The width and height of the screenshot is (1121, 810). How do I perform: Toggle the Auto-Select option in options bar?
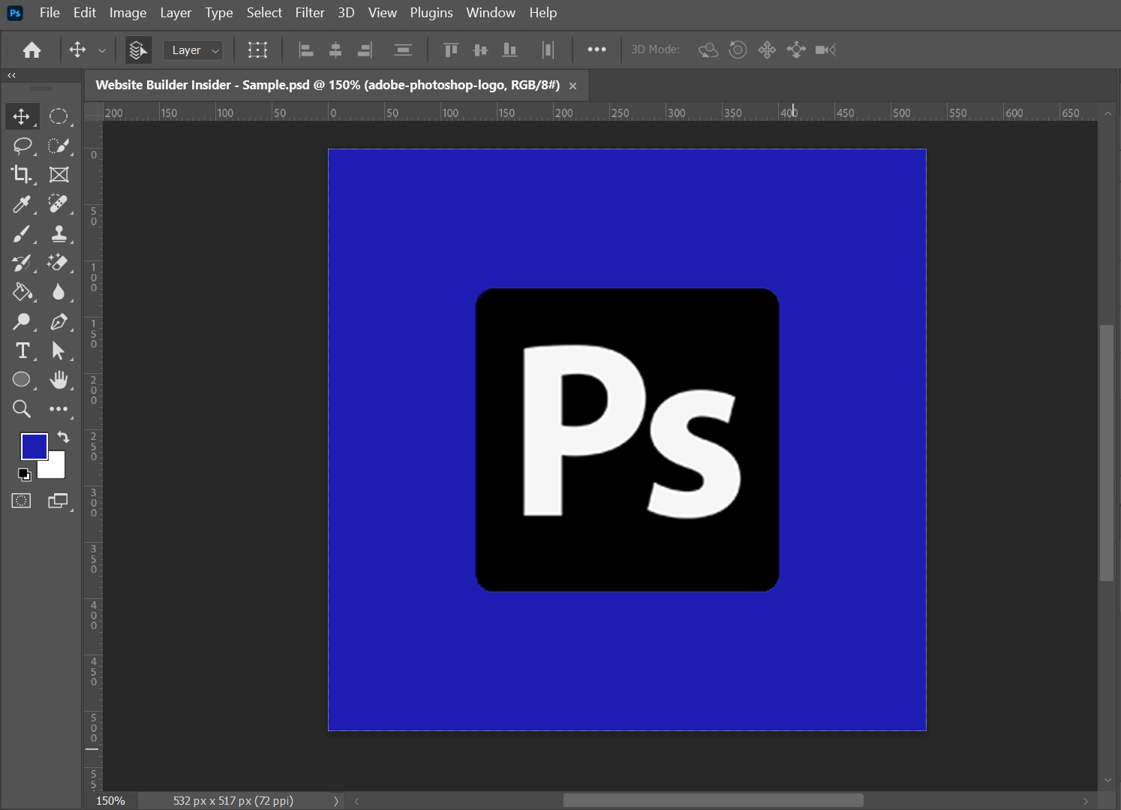tap(137, 50)
